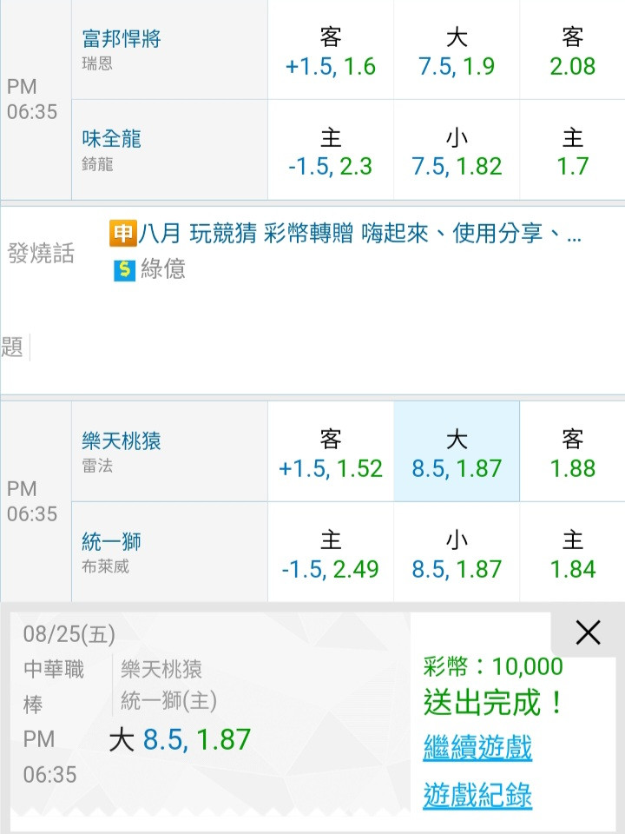Open 遊戲紀錄 link
This screenshot has width=625, height=834.
(x=477, y=795)
